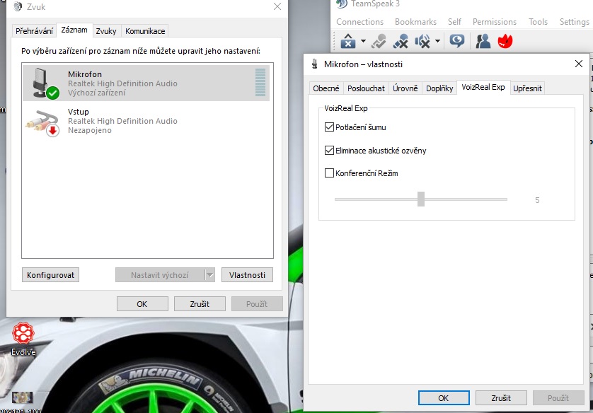Image resolution: width=593 pixels, height=413 pixels.
Task: Click the Nezapojeno status text under Vstup
Action: [x=90, y=130]
